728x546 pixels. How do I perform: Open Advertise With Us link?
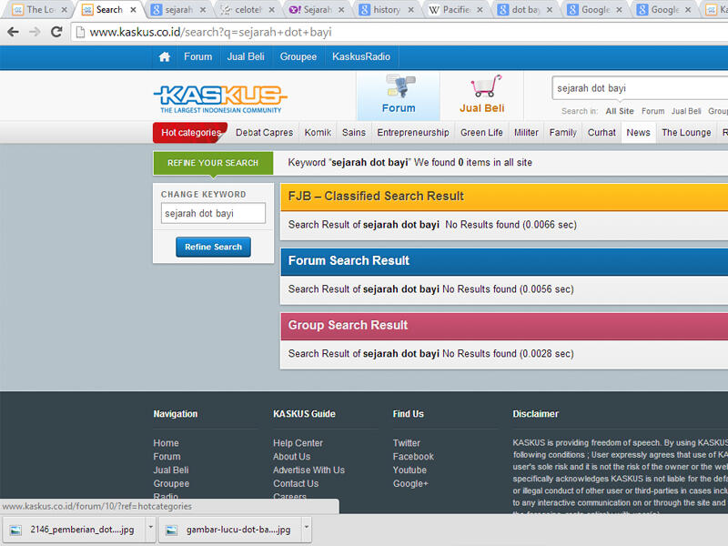tap(308, 470)
